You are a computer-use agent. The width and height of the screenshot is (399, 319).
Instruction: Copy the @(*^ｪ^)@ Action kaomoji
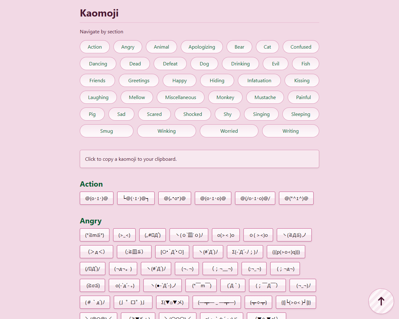point(296,198)
